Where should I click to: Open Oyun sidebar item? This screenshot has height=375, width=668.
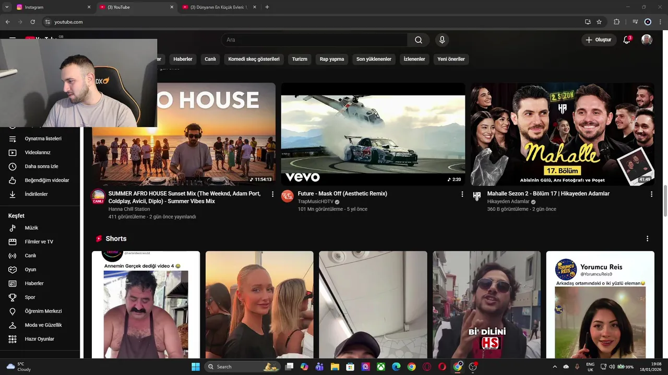(x=40, y=270)
